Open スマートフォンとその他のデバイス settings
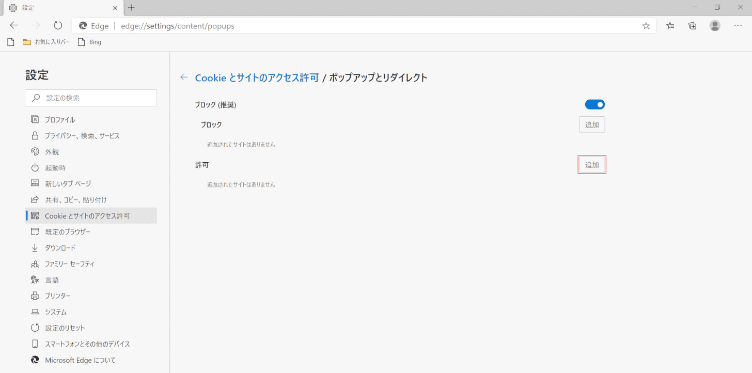The image size is (752, 373). [x=91, y=344]
